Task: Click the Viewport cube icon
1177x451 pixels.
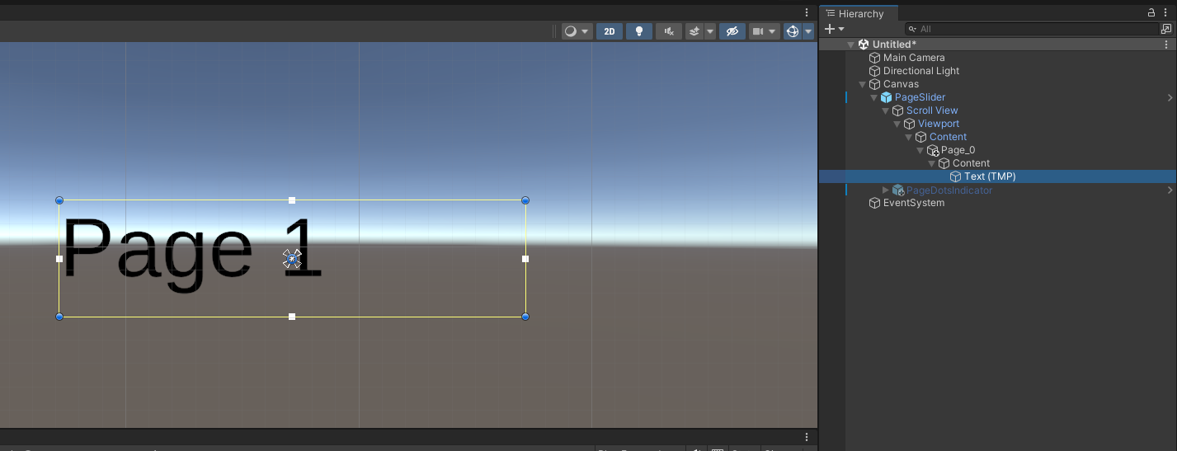Action: (910, 124)
